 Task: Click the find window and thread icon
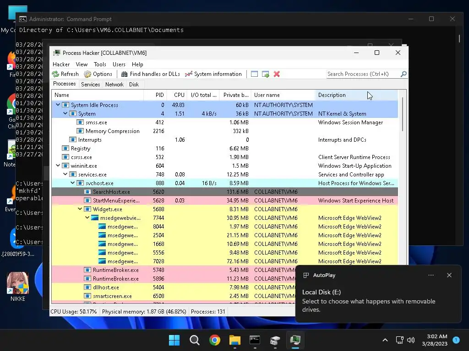pos(265,74)
